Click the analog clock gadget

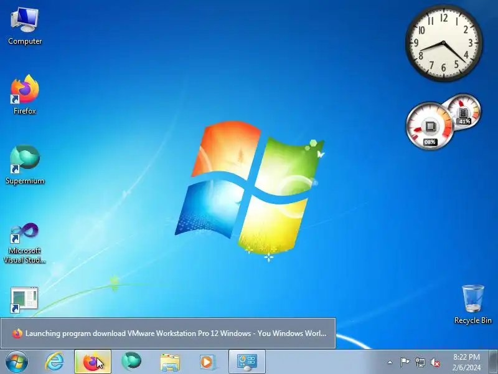444,43
